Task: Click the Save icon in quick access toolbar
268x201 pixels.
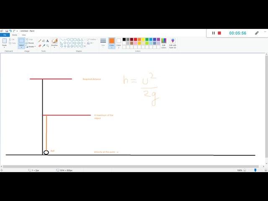Action: click(x=7, y=31)
